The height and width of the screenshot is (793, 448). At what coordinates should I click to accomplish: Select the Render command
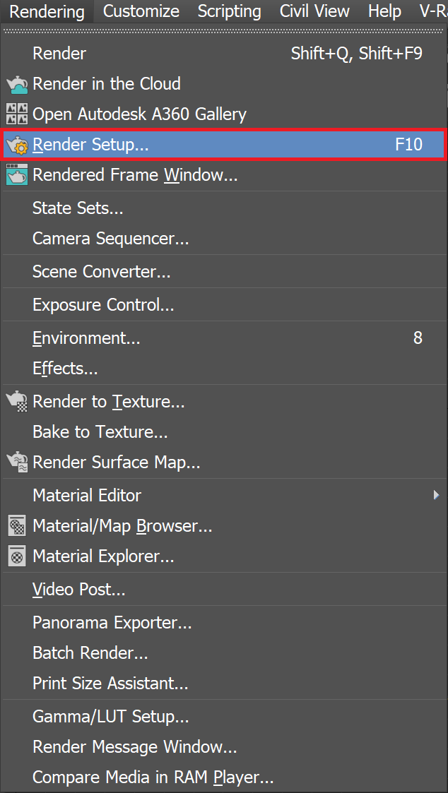(59, 53)
